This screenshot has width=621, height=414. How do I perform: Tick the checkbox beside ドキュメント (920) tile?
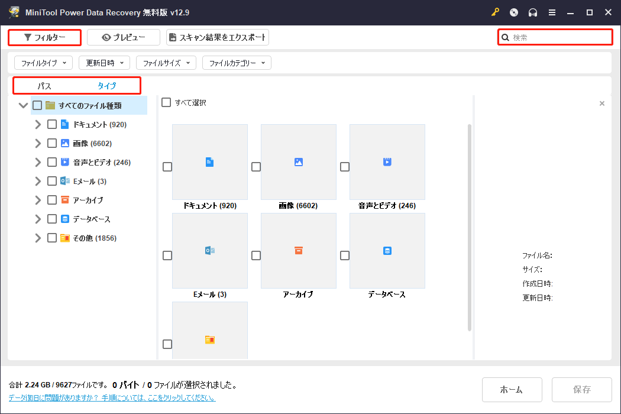click(167, 167)
